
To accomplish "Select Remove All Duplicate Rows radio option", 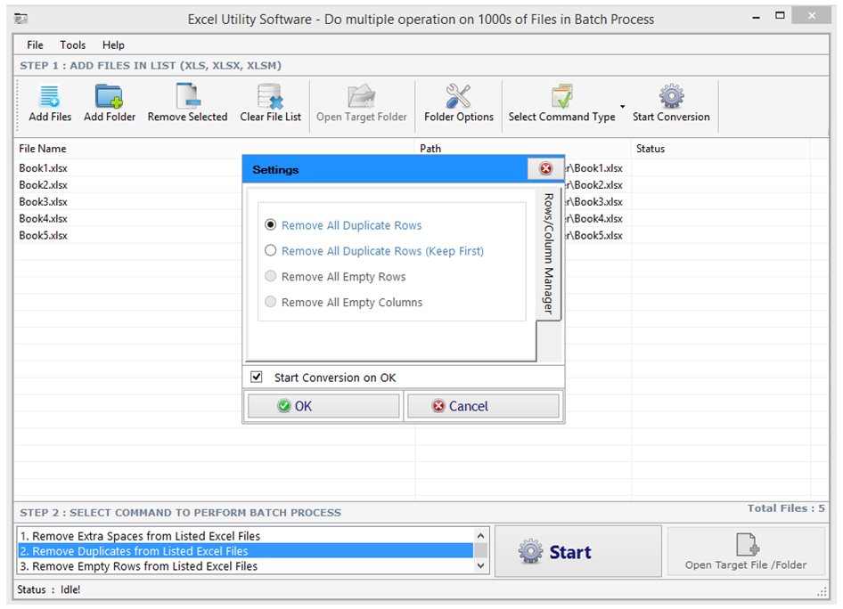I will click(x=270, y=224).
